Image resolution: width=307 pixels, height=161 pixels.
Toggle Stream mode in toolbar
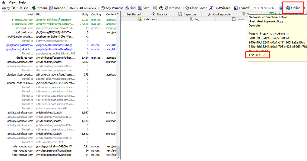(40, 8)
